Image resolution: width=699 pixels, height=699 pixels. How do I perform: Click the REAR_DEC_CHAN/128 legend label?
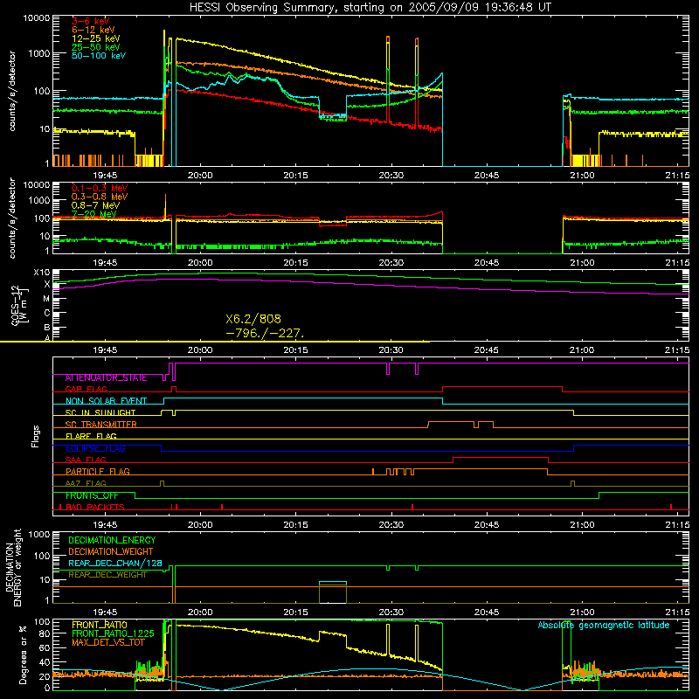(115, 564)
